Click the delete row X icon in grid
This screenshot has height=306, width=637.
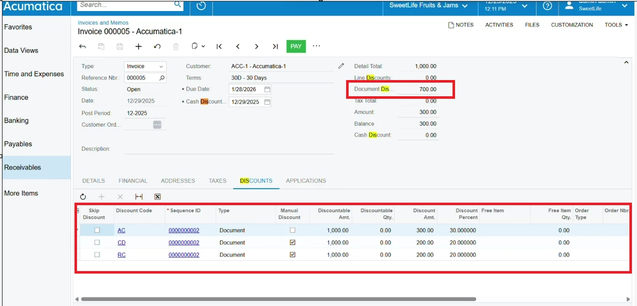click(120, 197)
